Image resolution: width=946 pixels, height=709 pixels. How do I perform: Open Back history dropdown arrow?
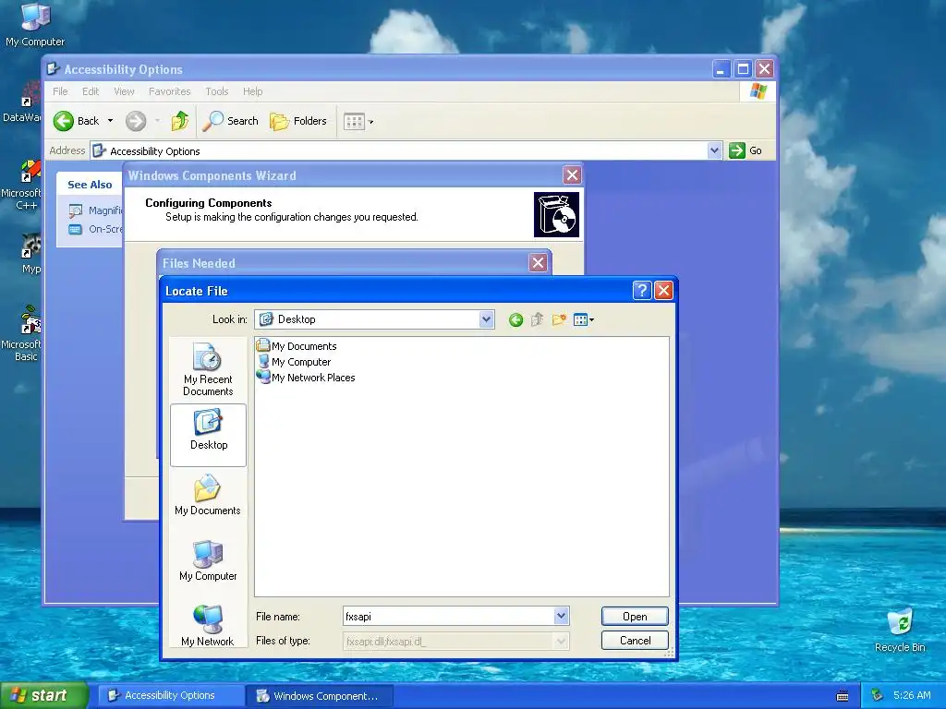pos(111,121)
